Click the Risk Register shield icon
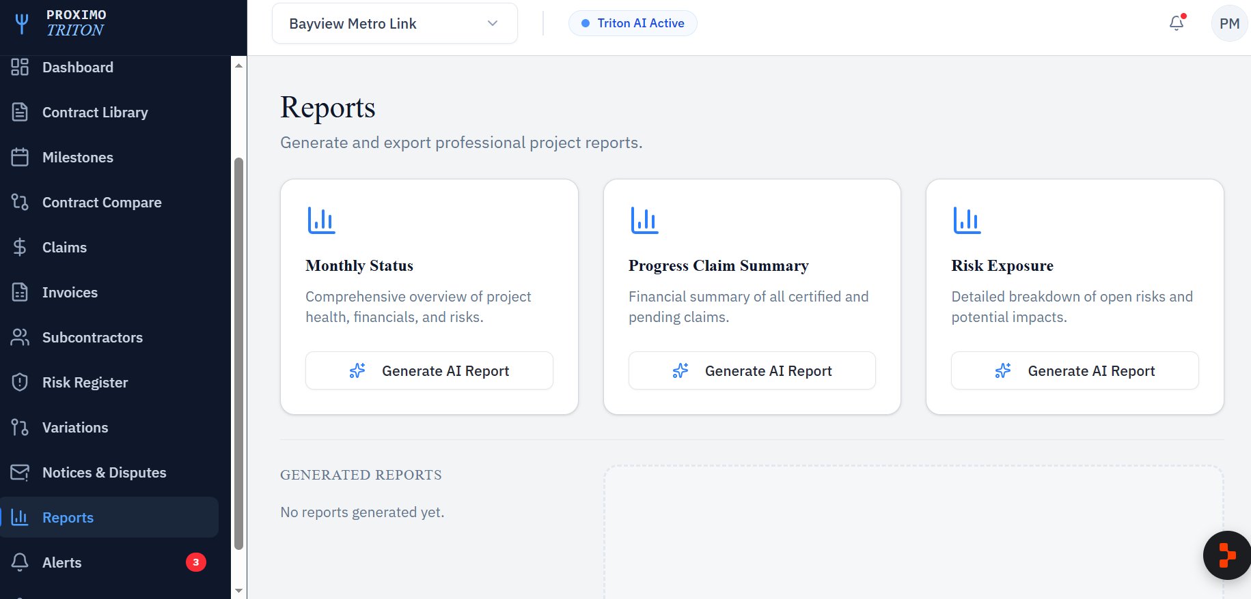The image size is (1251, 599). point(20,382)
